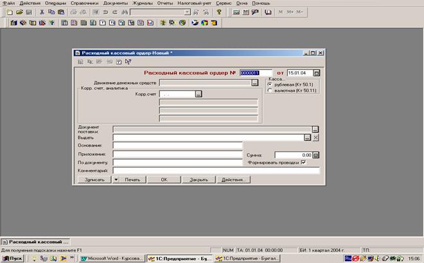The width and height of the screenshot is (424, 263).
Task: Open the Документы menu
Action: [116, 3]
